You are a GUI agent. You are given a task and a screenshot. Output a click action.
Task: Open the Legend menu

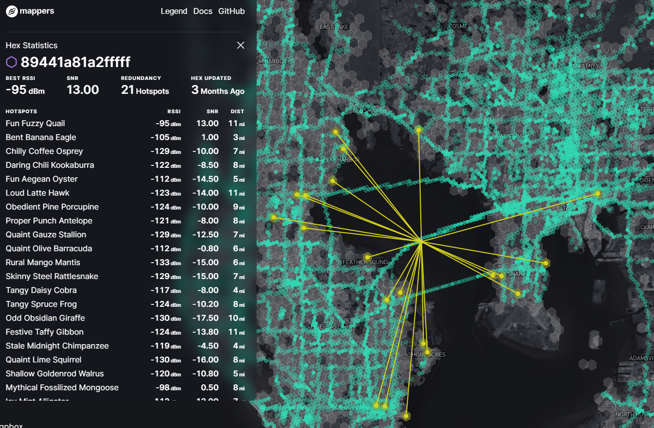(x=174, y=11)
